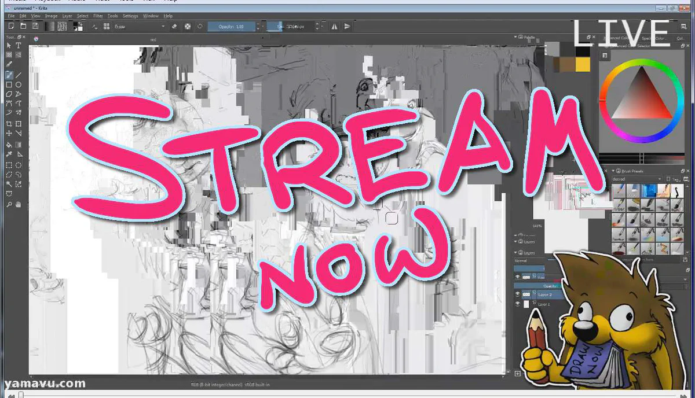Select the Crop tool

click(x=9, y=124)
